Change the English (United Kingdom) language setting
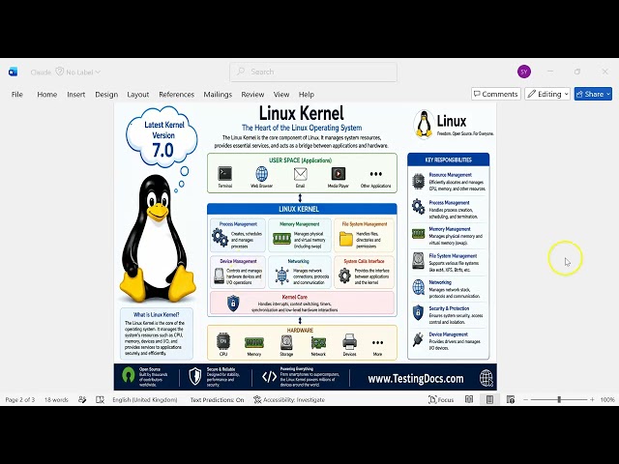This screenshot has height=464, width=619. click(145, 399)
